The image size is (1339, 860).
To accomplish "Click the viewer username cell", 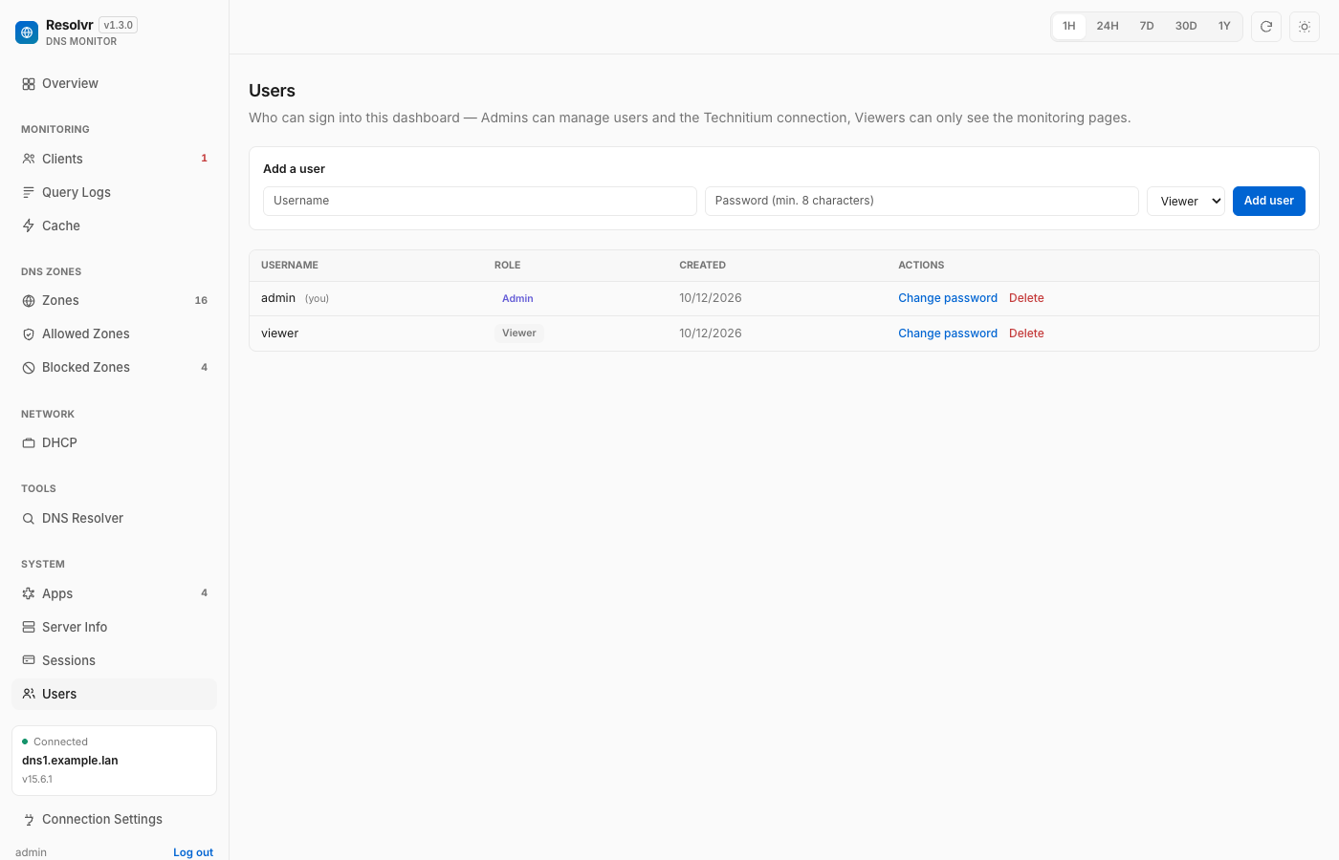I will pos(280,333).
